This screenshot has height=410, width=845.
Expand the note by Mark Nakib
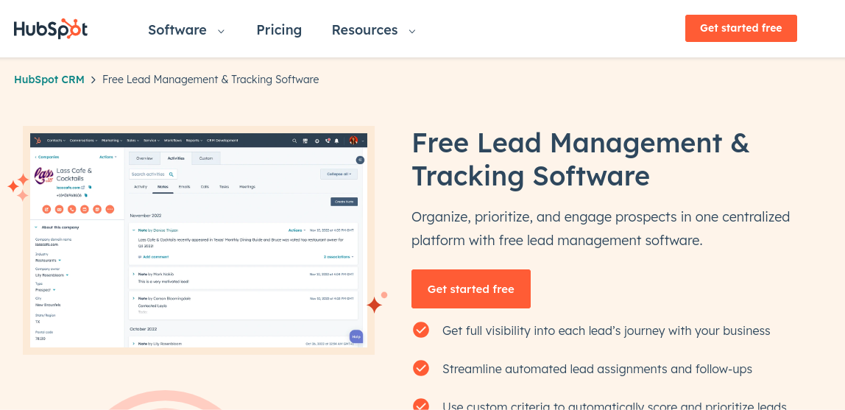click(x=134, y=274)
